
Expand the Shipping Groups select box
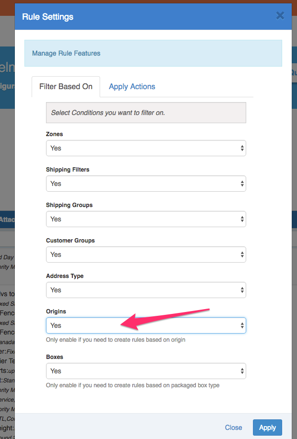click(x=146, y=219)
